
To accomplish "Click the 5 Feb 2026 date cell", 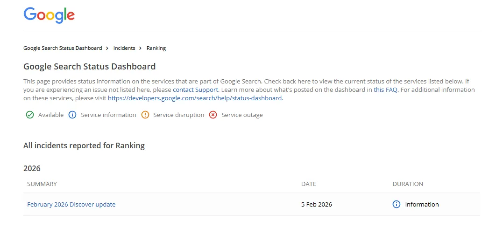I will [x=317, y=204].
